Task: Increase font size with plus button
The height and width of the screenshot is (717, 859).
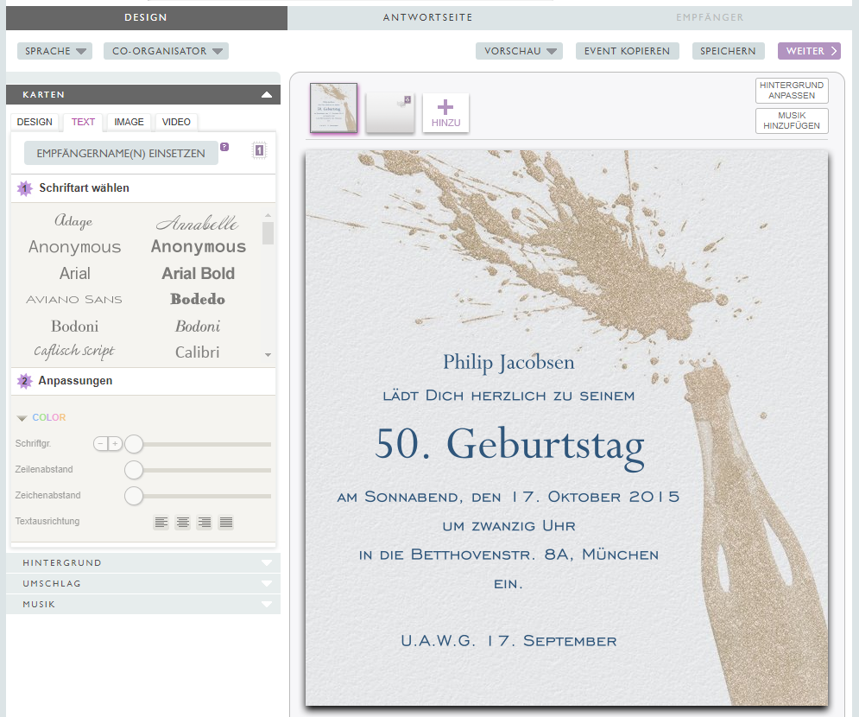Action: pyautogui.click(x=115, y=443)
